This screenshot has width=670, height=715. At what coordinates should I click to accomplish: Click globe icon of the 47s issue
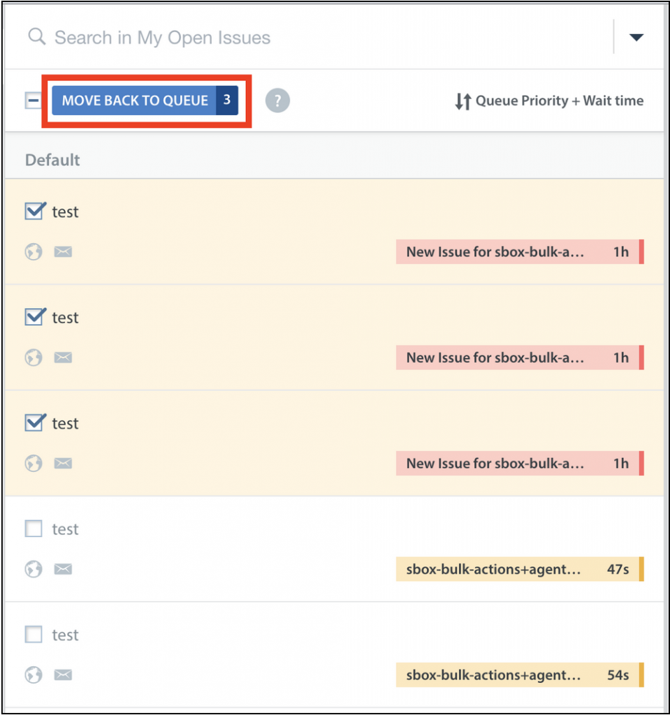[34, 569]
